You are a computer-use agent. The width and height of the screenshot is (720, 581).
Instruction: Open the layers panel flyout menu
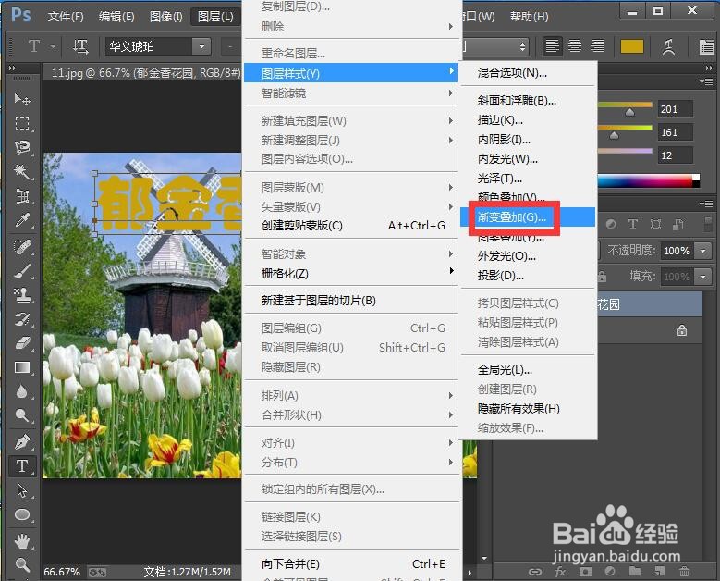coord(706,204)
